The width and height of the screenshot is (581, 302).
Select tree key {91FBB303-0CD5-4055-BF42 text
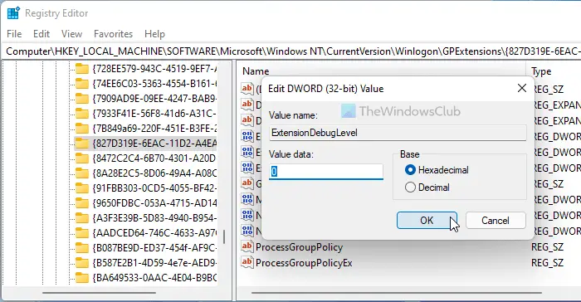pyautogui.click(x=155, y=188)
